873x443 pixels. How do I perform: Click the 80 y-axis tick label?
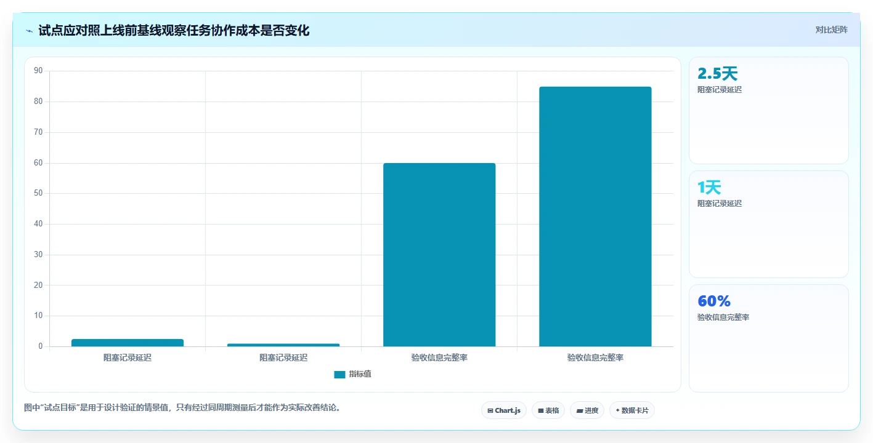click(38, 102)
